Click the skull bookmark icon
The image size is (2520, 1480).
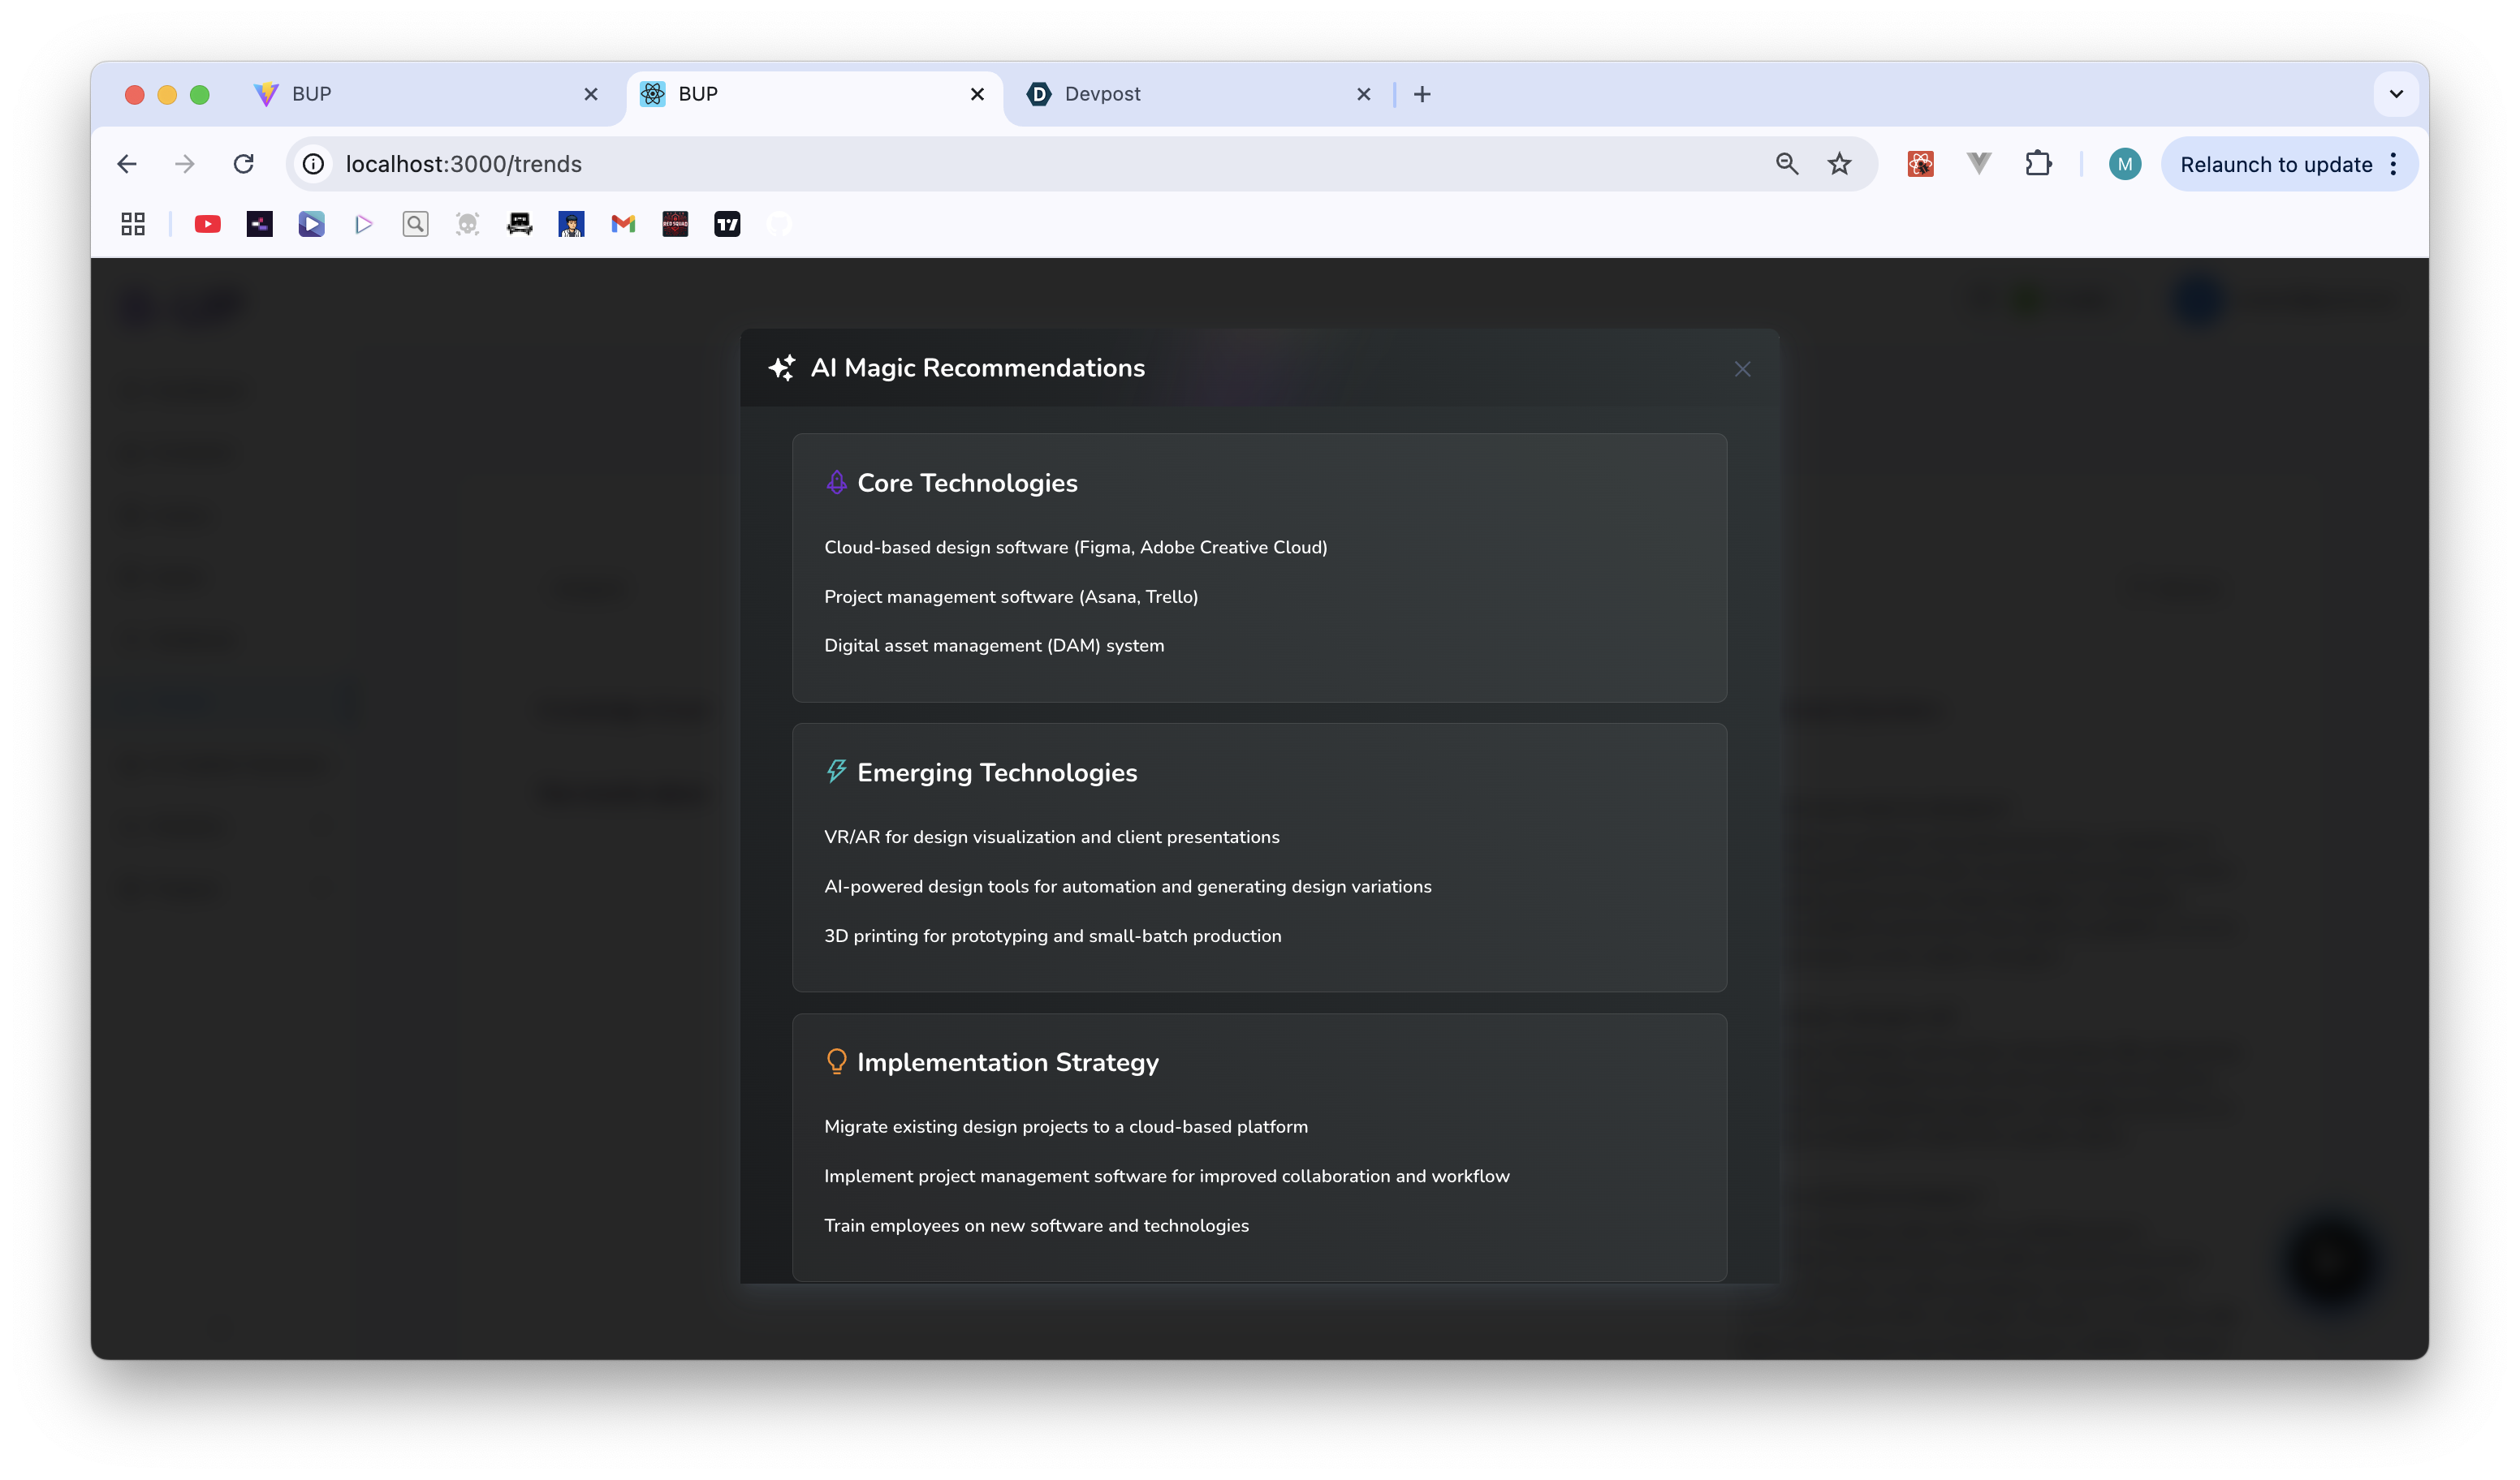pyautogui.click(x=467, y=224)
